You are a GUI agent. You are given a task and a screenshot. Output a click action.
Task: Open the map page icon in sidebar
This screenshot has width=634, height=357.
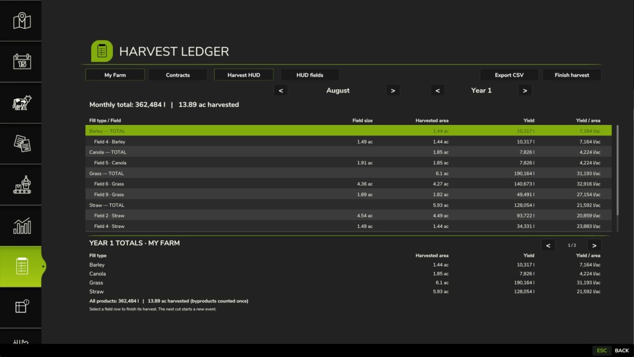click(x=21, y=21)
